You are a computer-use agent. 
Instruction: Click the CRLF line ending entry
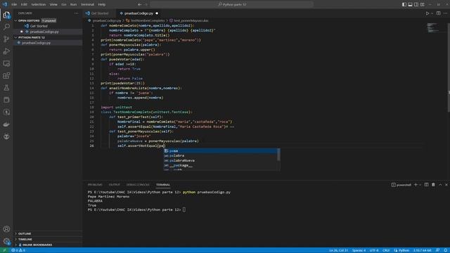[386, 250]
